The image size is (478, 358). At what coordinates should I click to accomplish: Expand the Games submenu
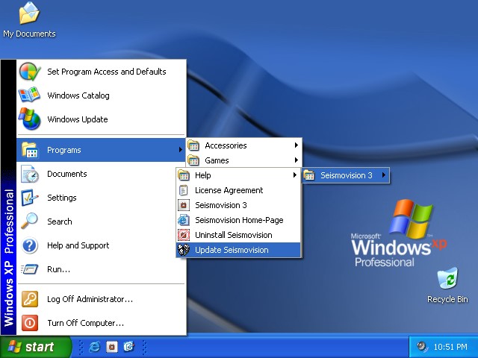tap(217, 160)
